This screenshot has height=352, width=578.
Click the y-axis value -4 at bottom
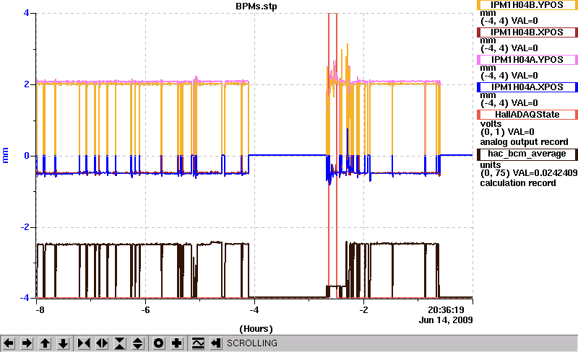pos(25,298)
